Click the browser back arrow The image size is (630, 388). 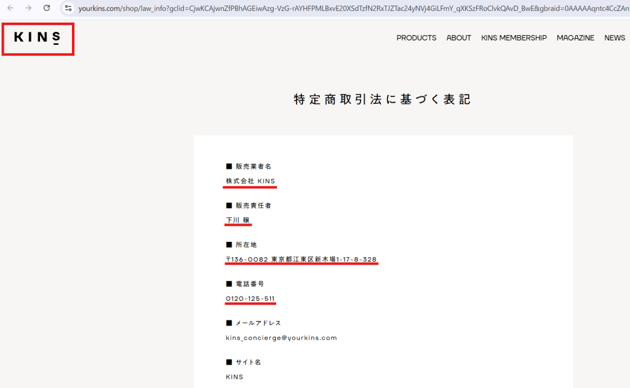pyautogui.click(x=11, y=9)
